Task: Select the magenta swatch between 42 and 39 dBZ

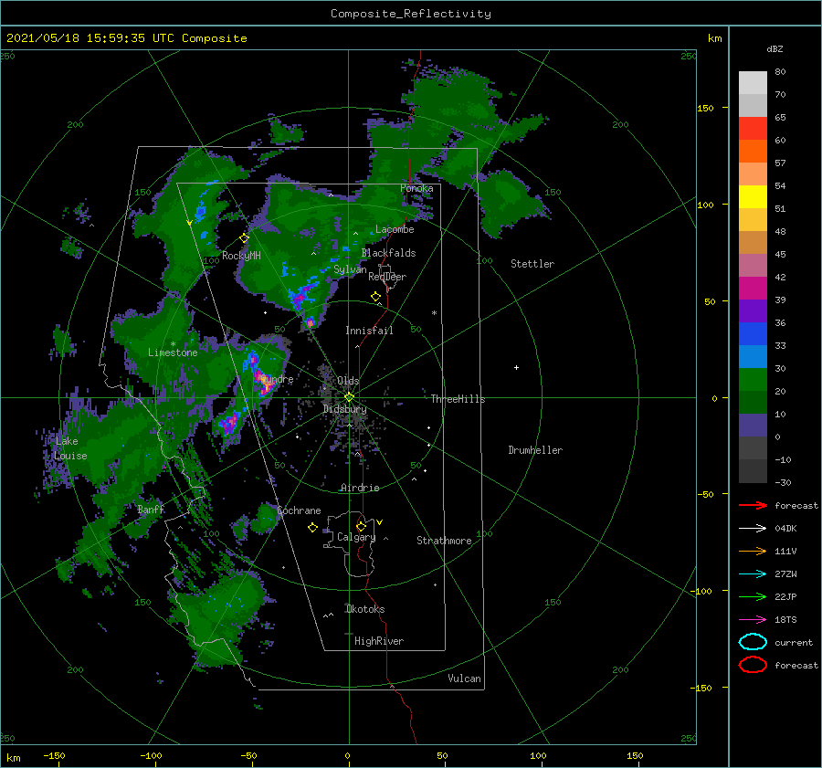Action: point(753,289)
